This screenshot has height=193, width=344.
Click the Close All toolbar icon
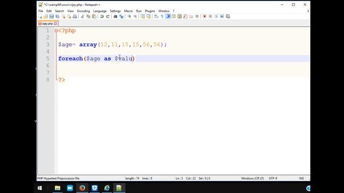pyautogui.click(x=69, y=17)
